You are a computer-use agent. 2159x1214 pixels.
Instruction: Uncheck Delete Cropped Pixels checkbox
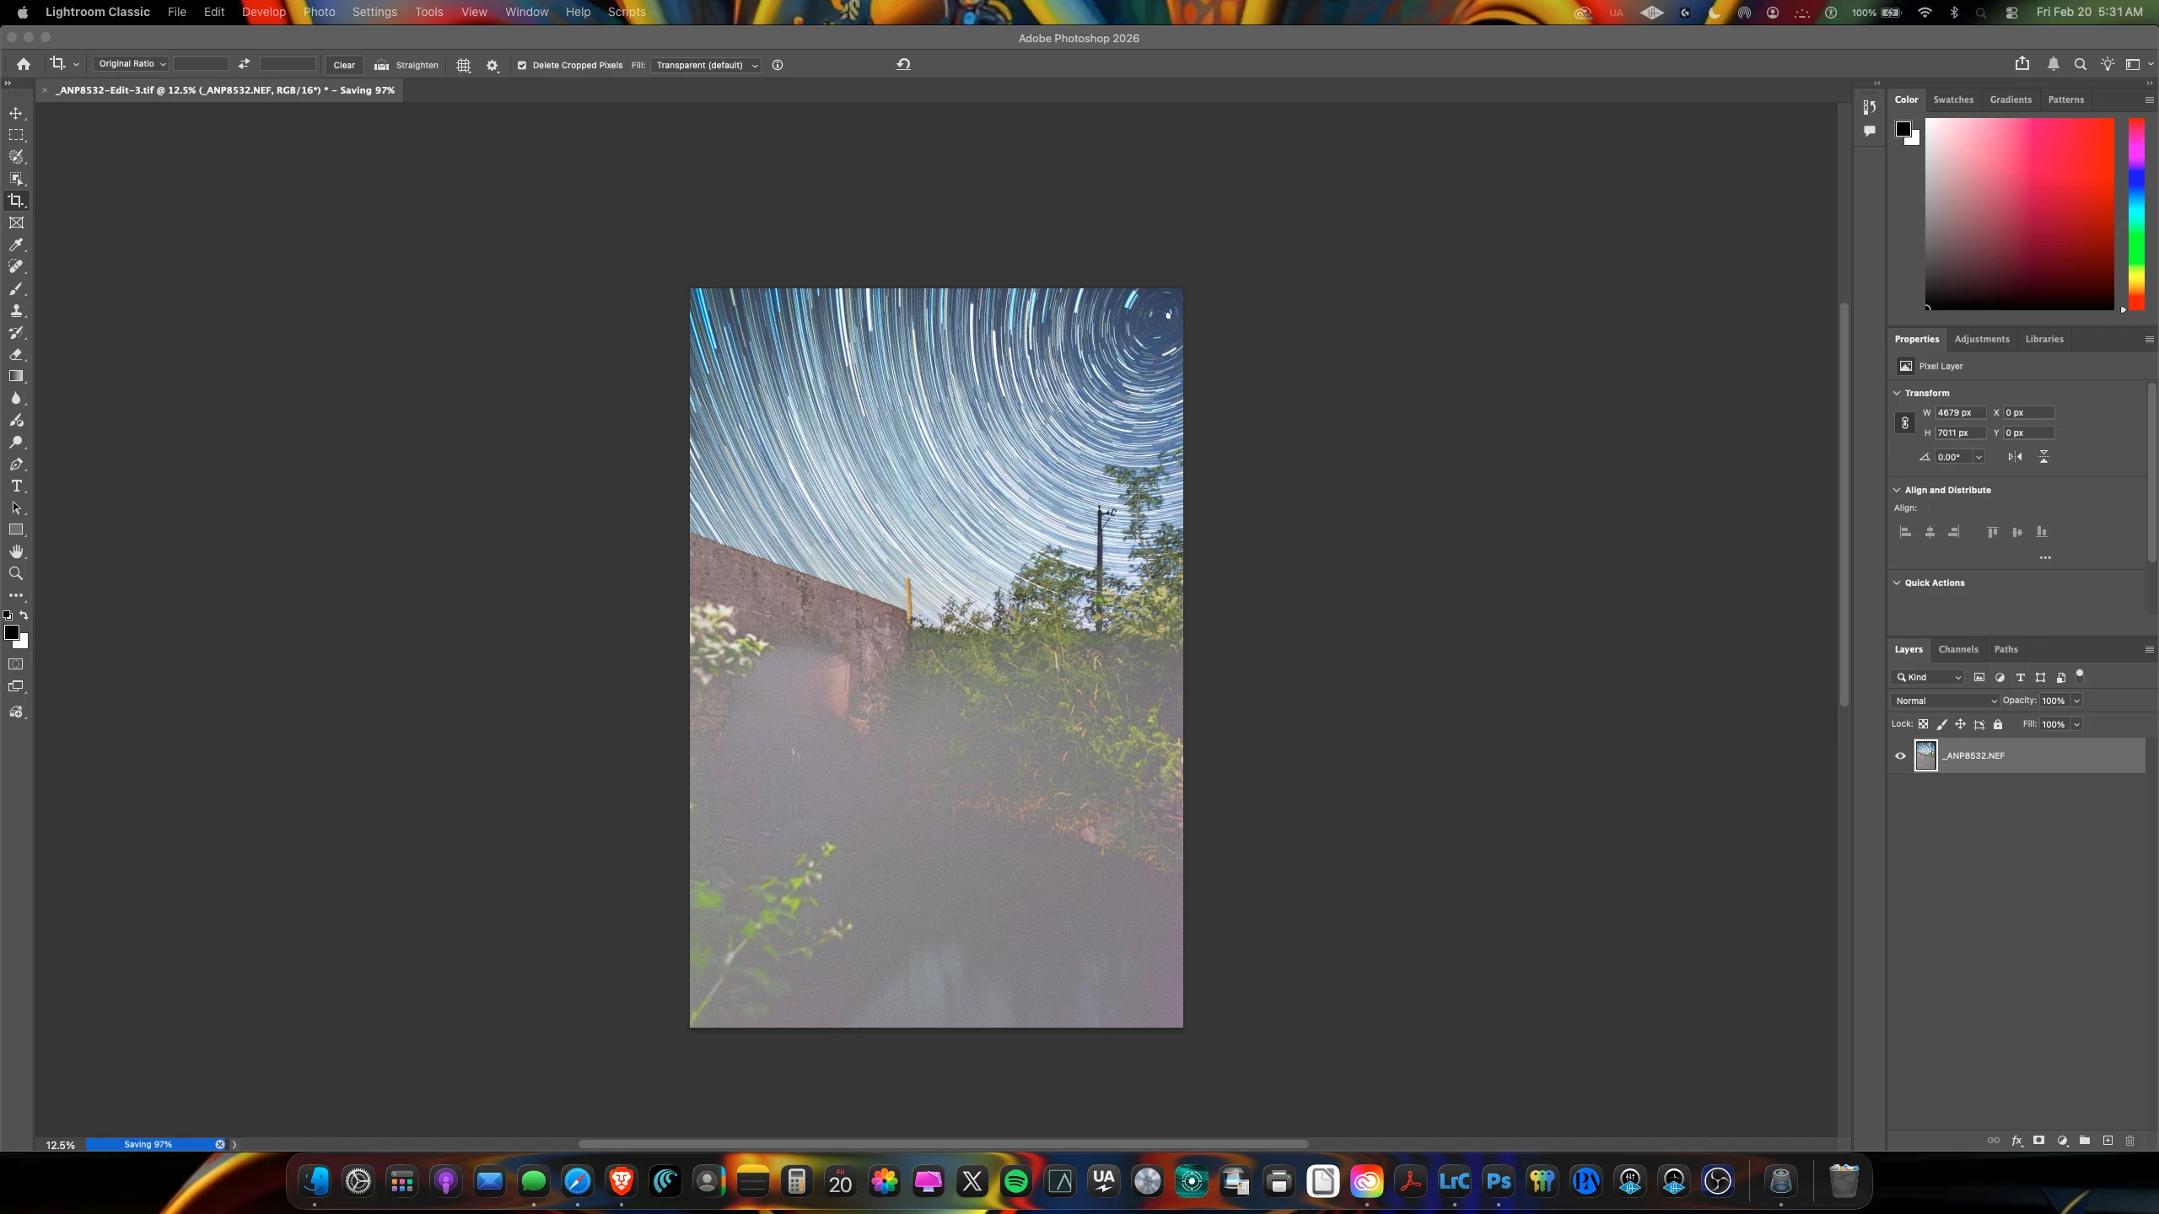522,65
